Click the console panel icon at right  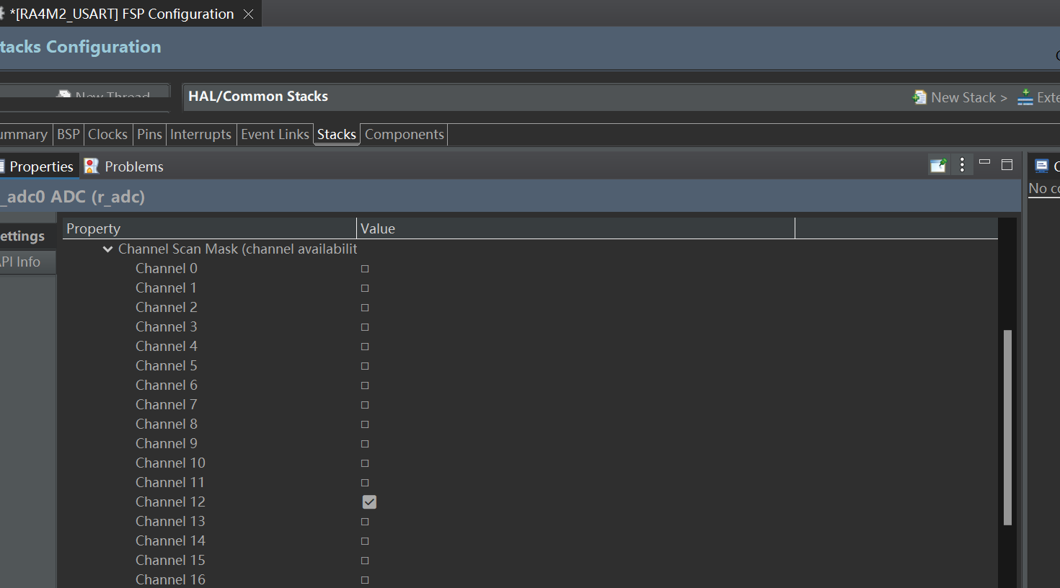click(1041, 166)
